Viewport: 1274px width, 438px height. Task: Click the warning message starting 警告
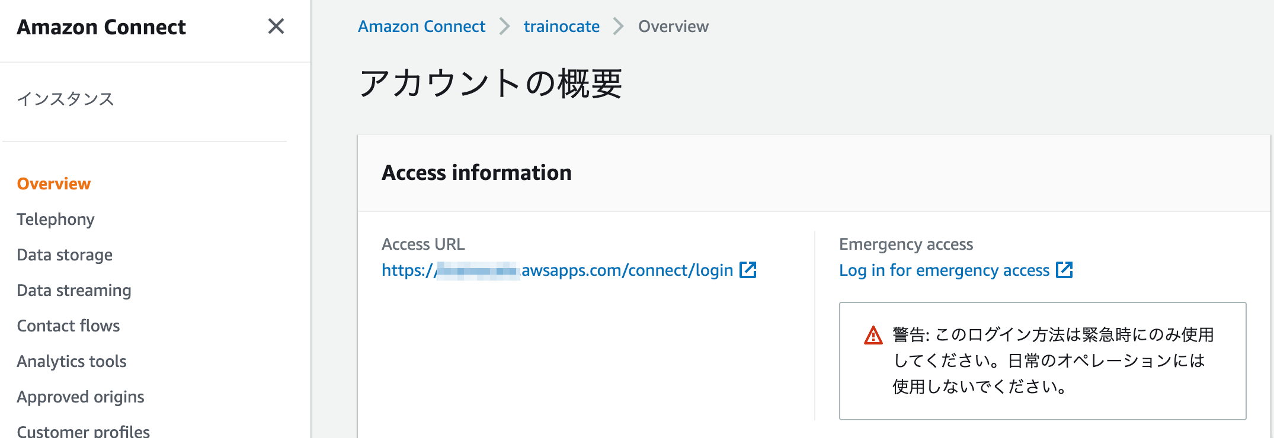[1053, 360]
